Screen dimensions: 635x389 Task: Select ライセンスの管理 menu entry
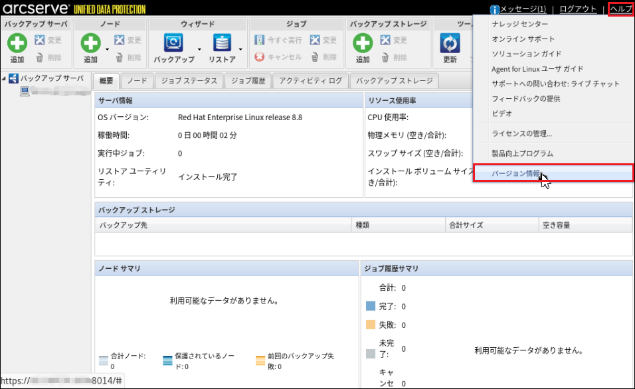coord(521,133)
